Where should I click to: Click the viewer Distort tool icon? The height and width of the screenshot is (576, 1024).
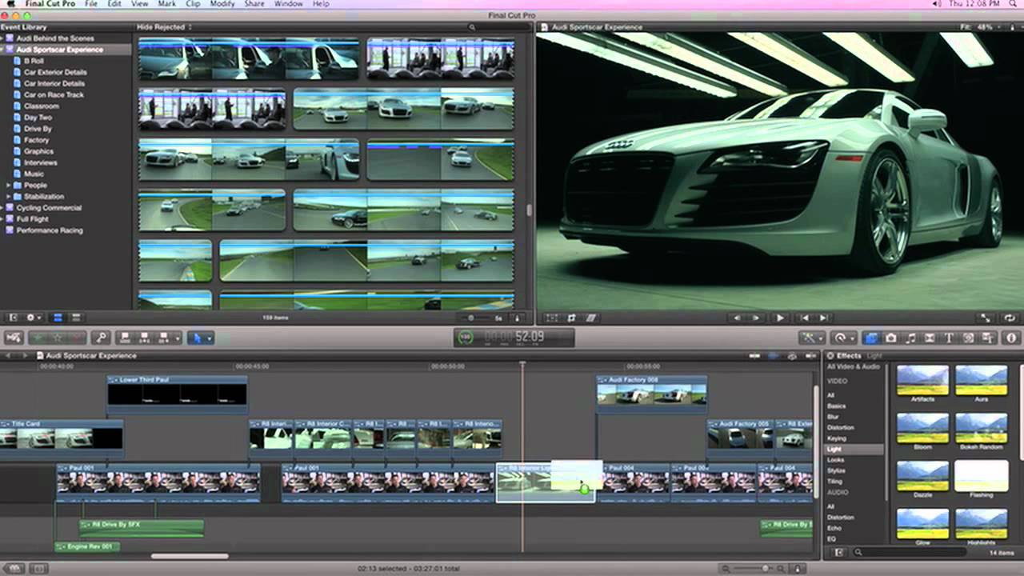[x=590, y=318]
